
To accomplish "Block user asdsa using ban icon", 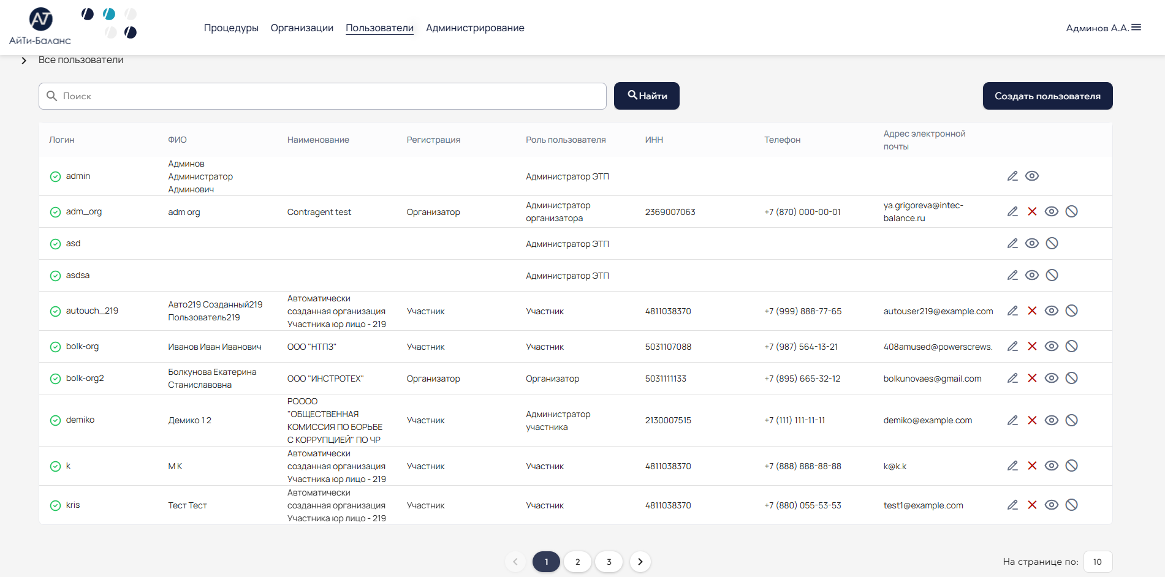I will coord(1053,275).
